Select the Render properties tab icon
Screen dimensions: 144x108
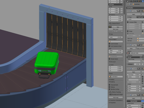click(131, 1)
